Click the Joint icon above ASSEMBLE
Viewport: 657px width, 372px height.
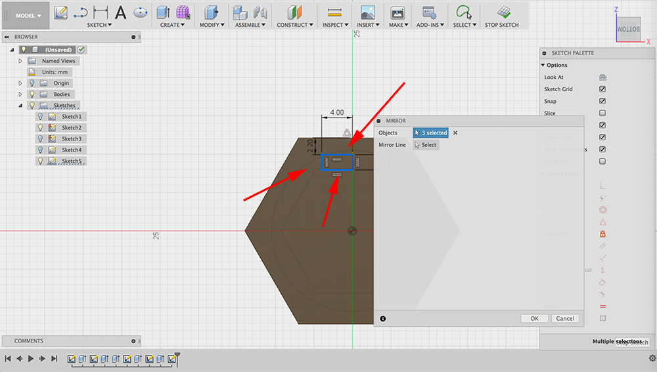coord(260,12)
